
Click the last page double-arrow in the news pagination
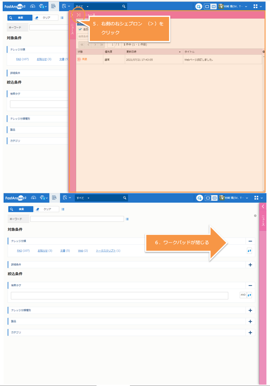pyautogui.click(x=102, y=44)
